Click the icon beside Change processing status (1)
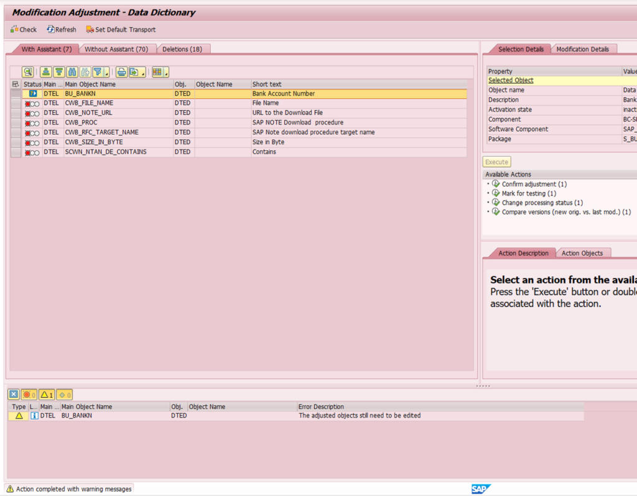The height and width of the screenshot is (496, 637). click(x=496, y=203)
